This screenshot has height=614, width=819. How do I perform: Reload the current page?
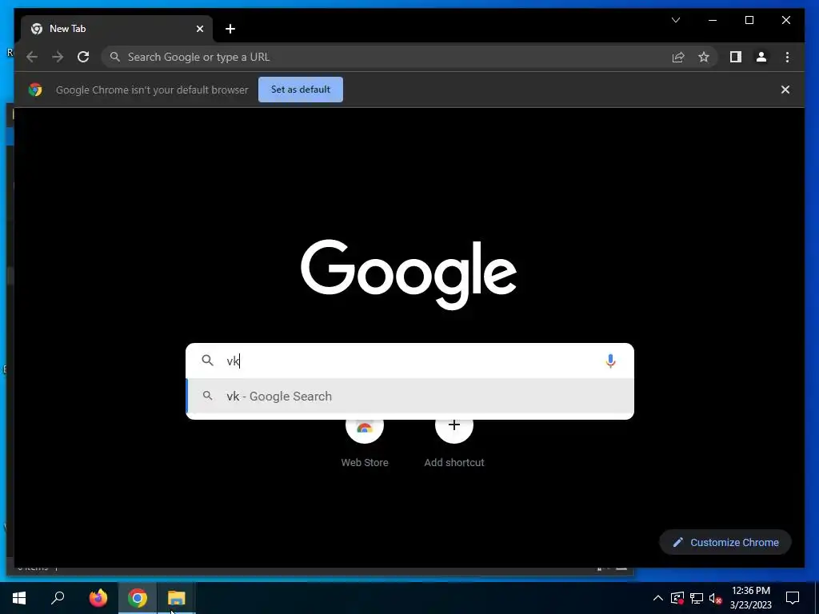(83, 57)
